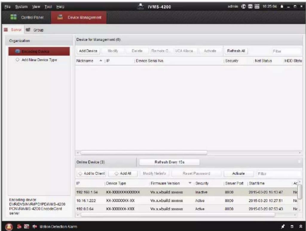Switch to the Control Panel tab
Screen dimensions: 306x231
pyautogui.click(x=27, y=17)
